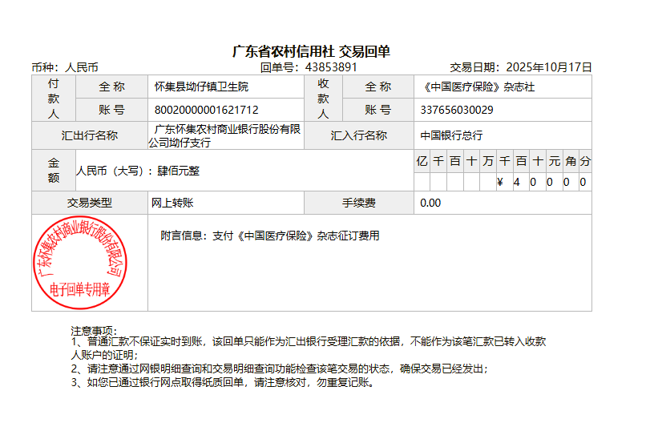Click the transaction date 2025年10月17日
650x439 pixels.
(x=549, y=67)
